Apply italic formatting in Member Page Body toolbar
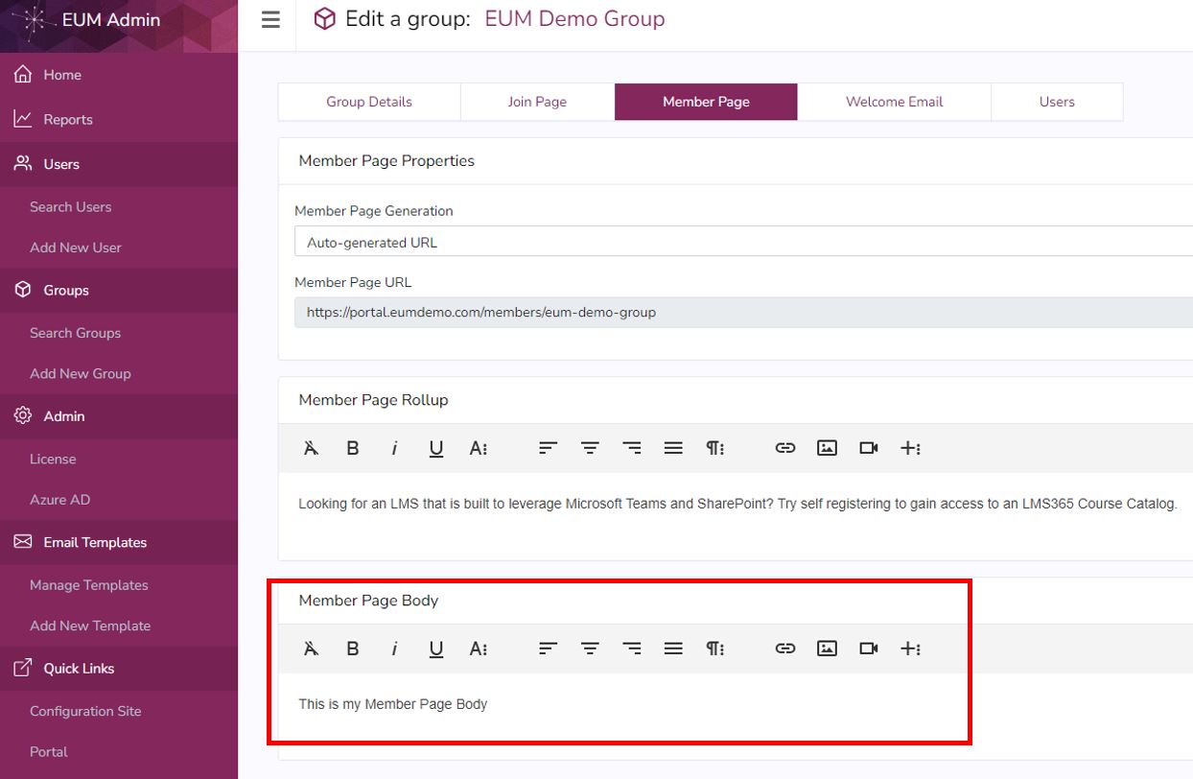Viewport: 1193px width, 779px height. (x=394, y=648)
